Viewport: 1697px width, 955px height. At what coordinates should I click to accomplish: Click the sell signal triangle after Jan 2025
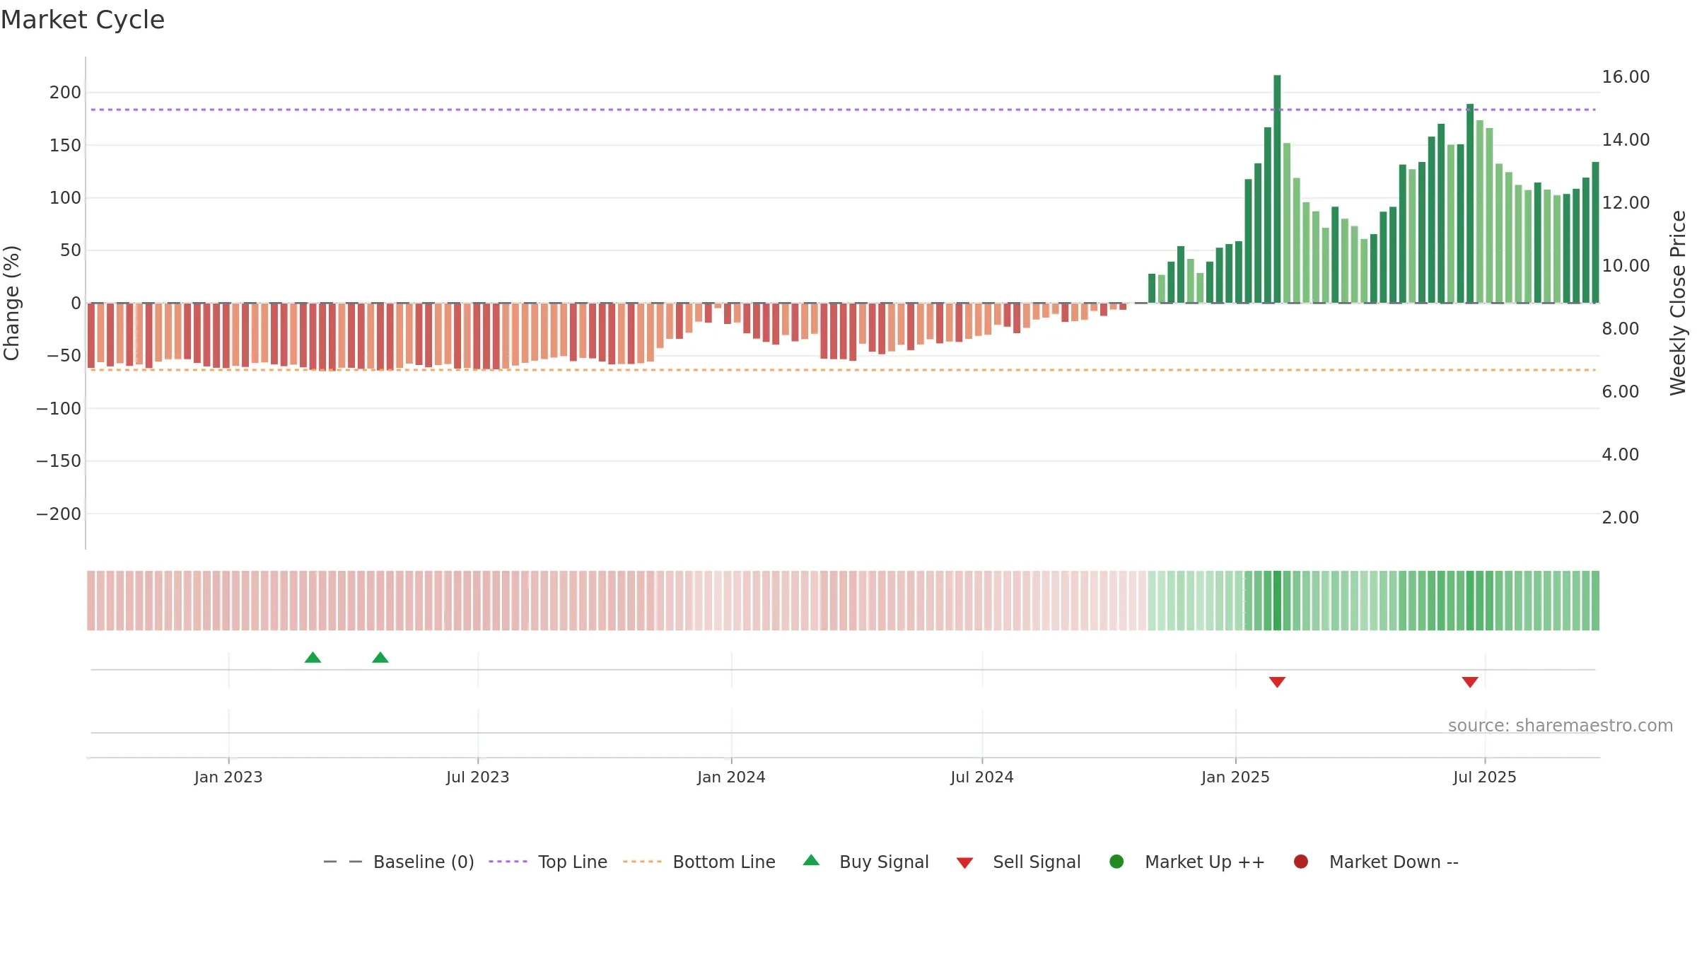(x=1277, y=682)
